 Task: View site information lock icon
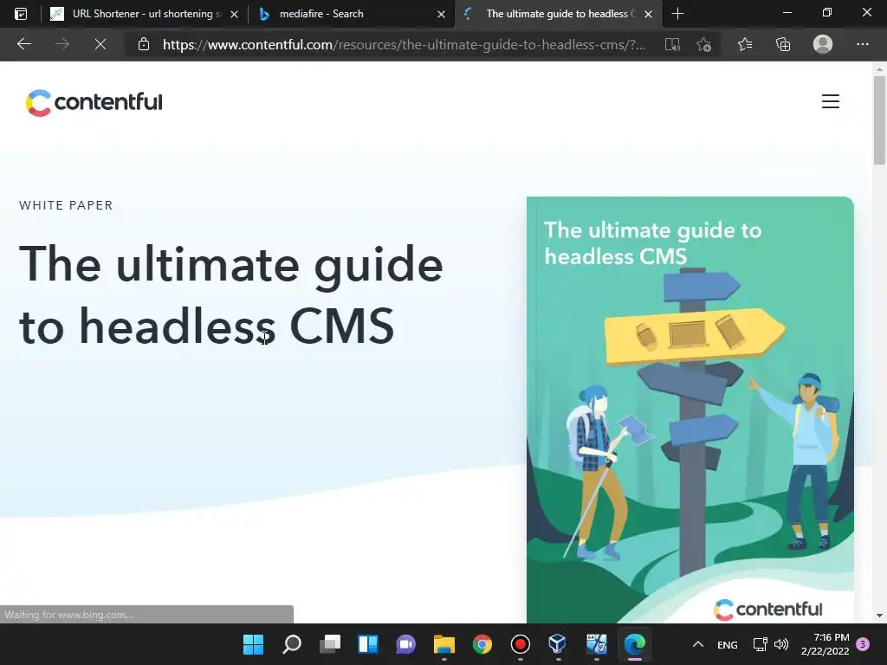point(144,44)
